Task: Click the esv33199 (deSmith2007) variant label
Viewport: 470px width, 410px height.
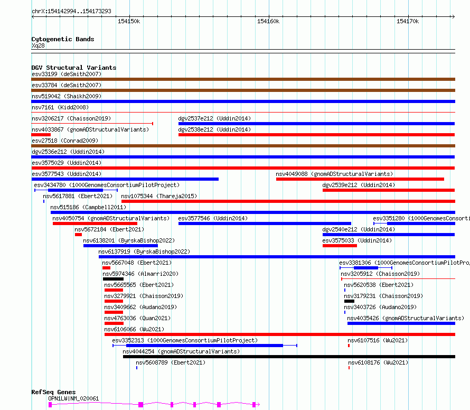Action: click(x=67, y=74)
